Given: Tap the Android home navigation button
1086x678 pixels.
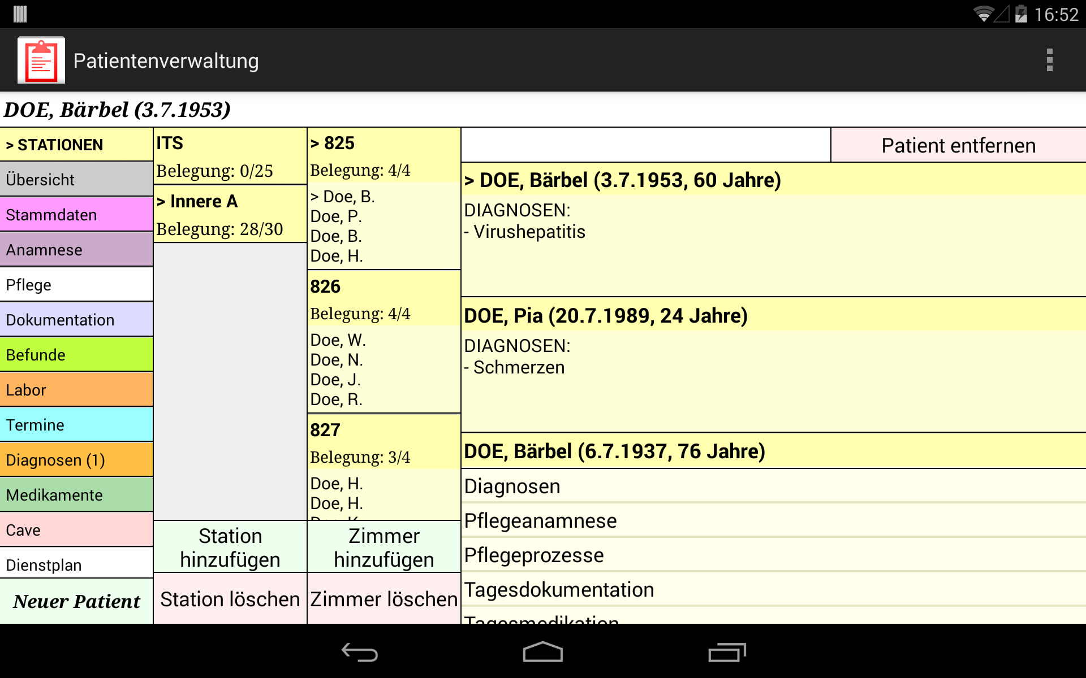Looking at the screenshot, I should 542,652.
